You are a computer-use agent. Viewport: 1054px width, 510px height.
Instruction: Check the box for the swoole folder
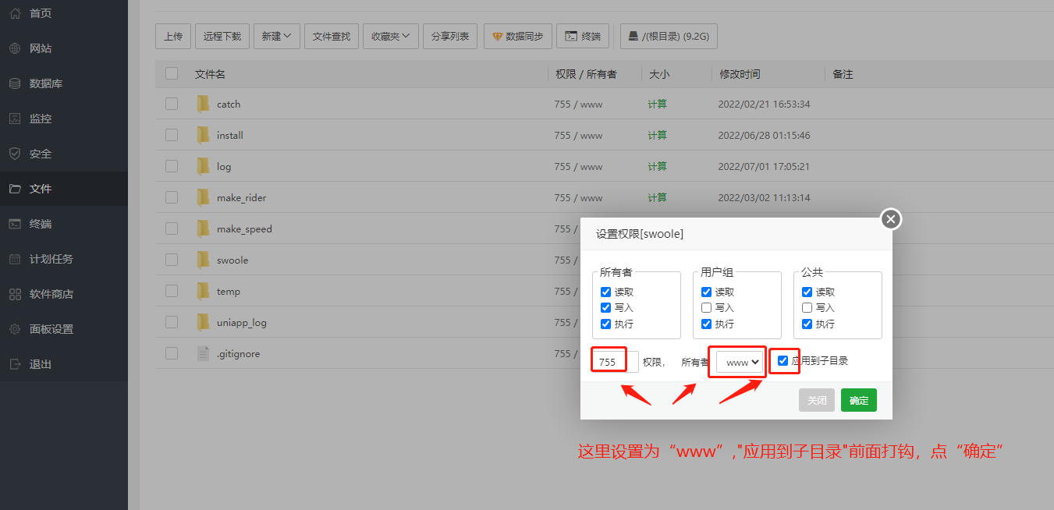[172, 260]
